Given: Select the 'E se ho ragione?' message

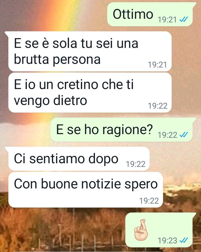Looking at the screenshot, I should pos(123,130).
